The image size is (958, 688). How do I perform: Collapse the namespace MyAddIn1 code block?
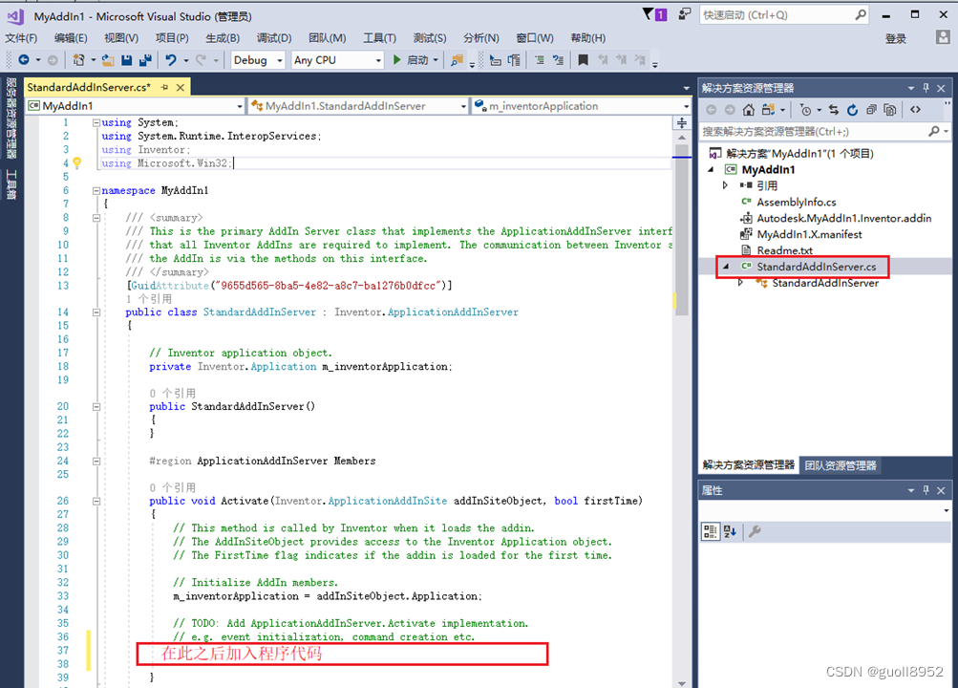(x=96, y=191)
